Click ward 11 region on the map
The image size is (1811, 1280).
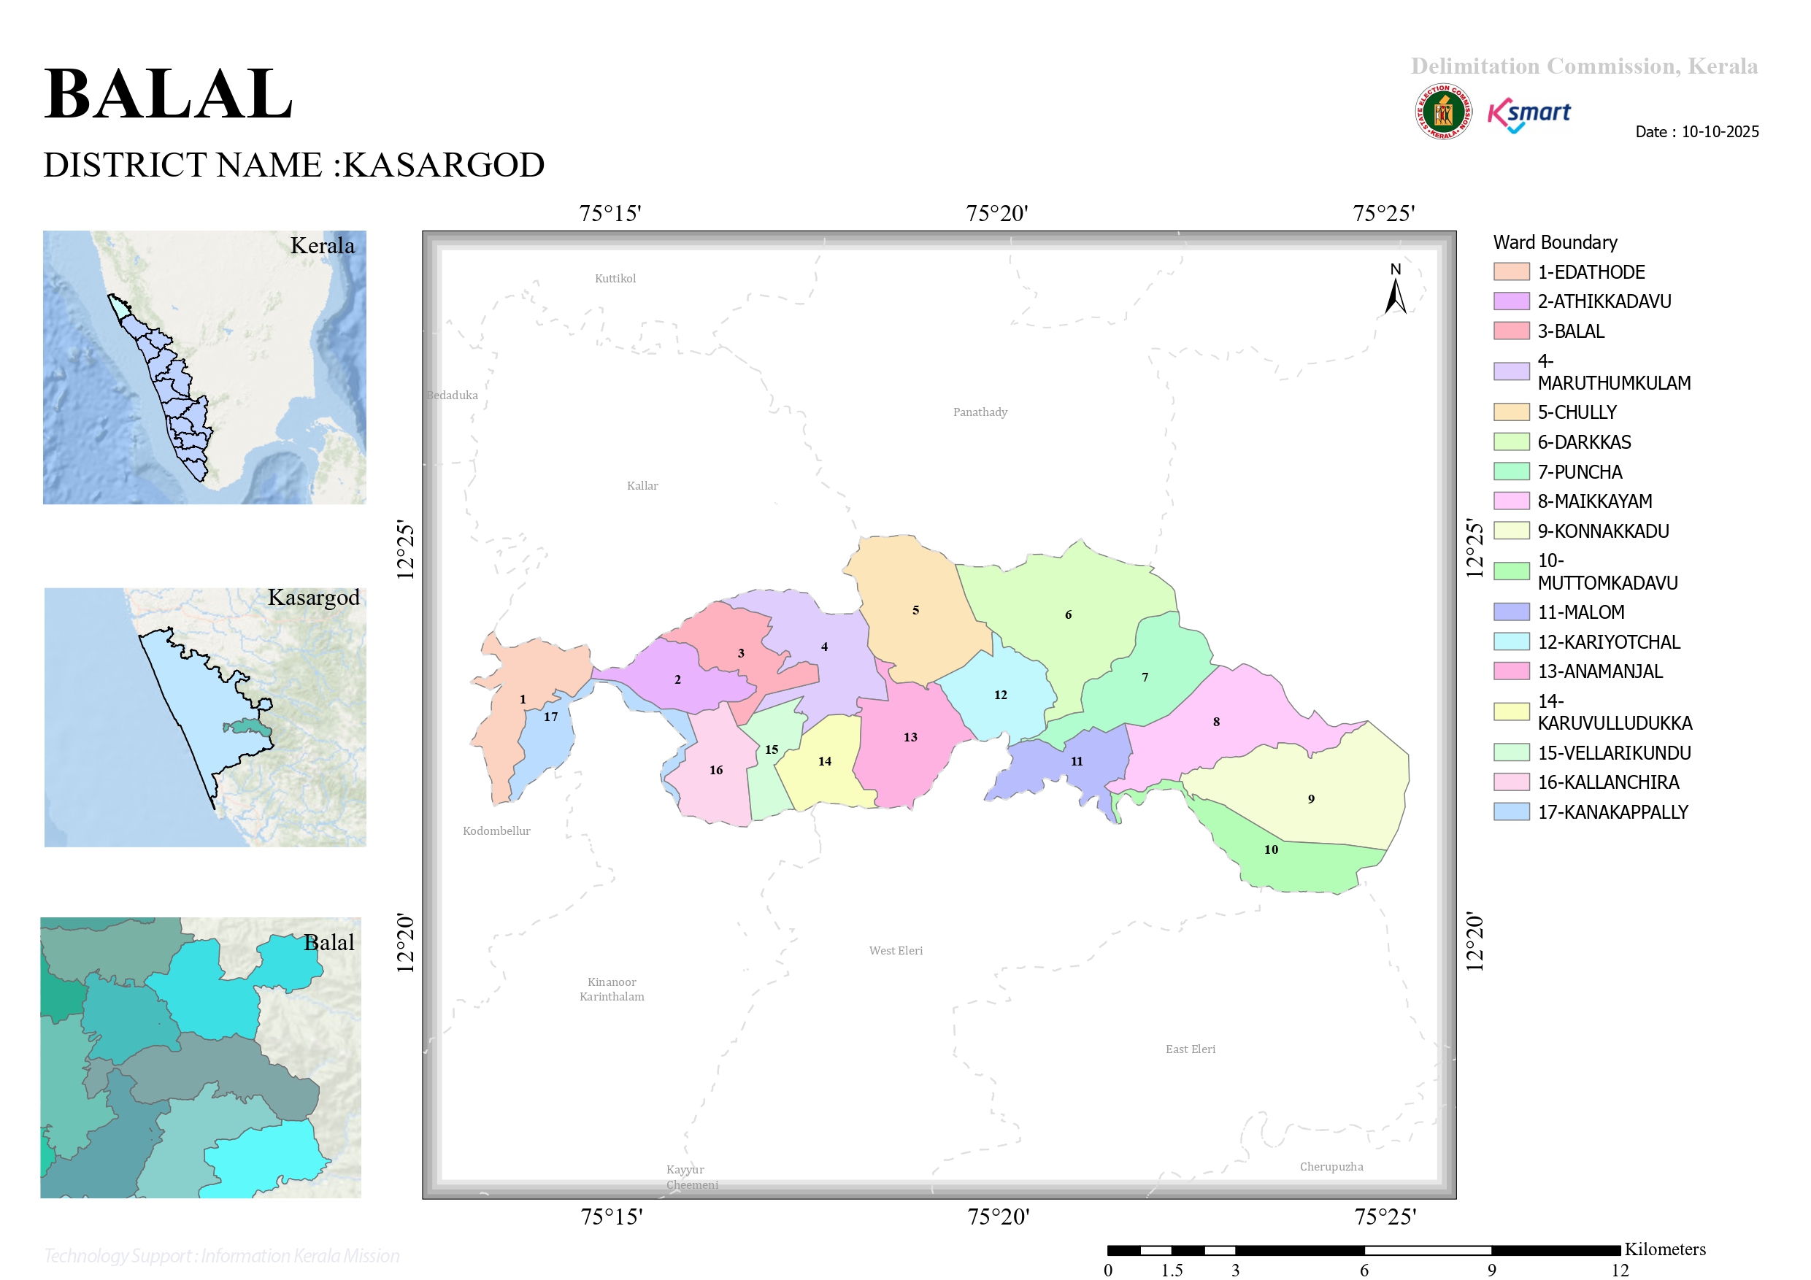(1077, 761)
